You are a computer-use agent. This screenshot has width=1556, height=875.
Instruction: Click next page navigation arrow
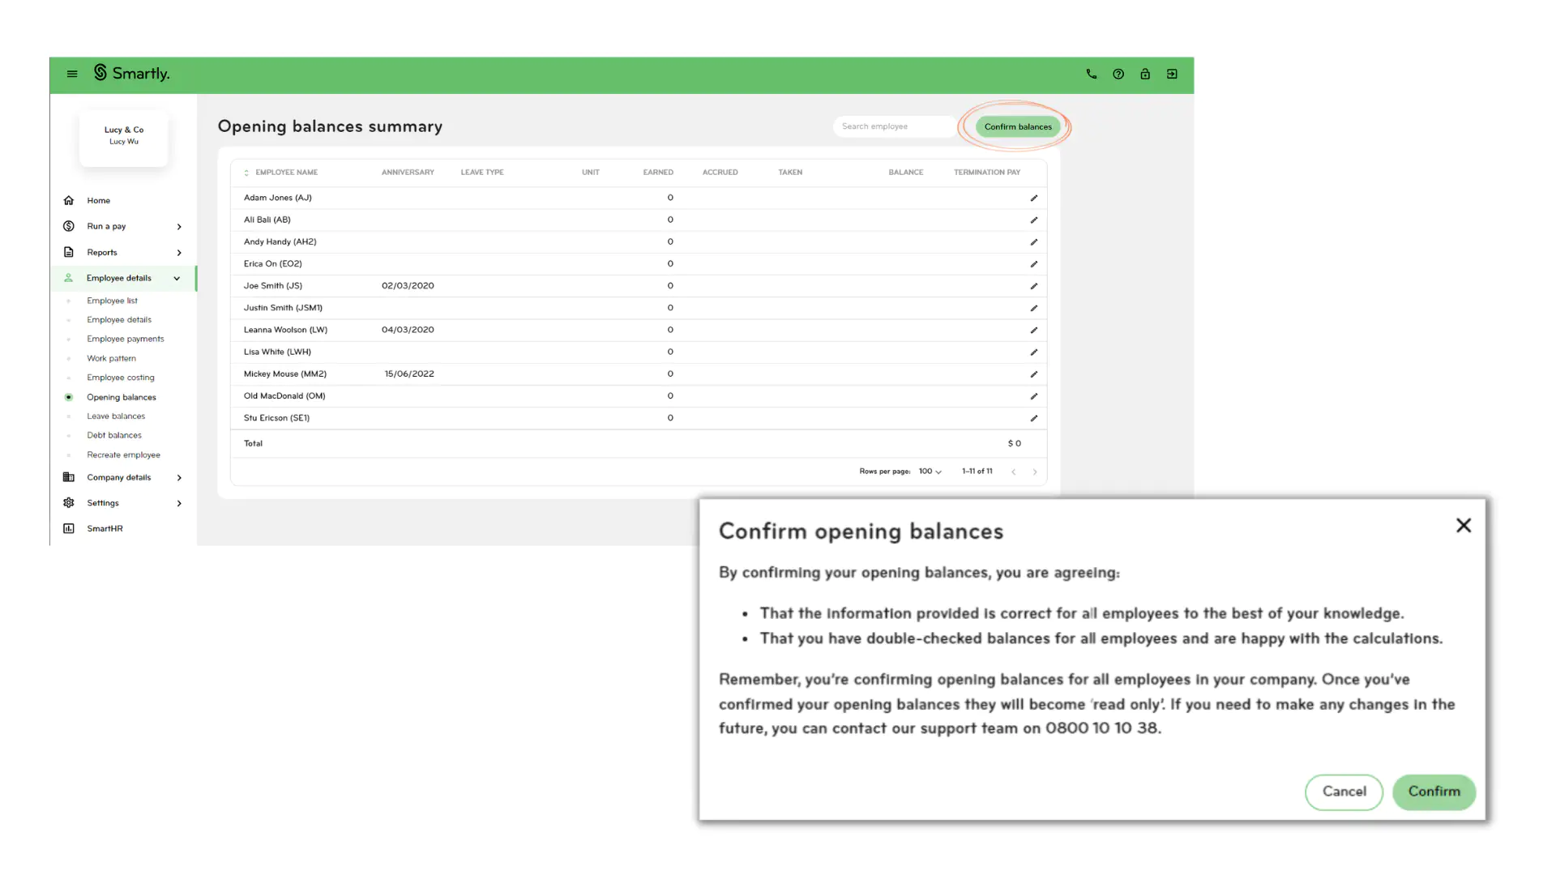tap(1034, 472)
